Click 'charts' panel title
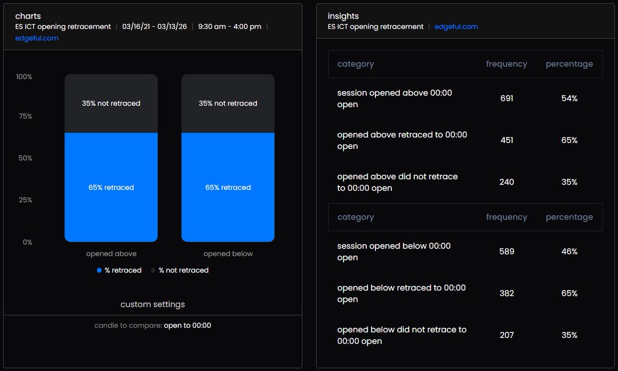 click(28, 16)
